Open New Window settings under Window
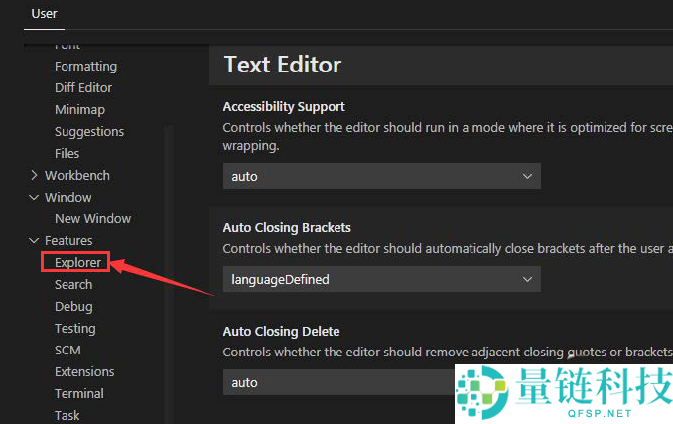This screenshot has height=424, width=673. tap(92, 219)
